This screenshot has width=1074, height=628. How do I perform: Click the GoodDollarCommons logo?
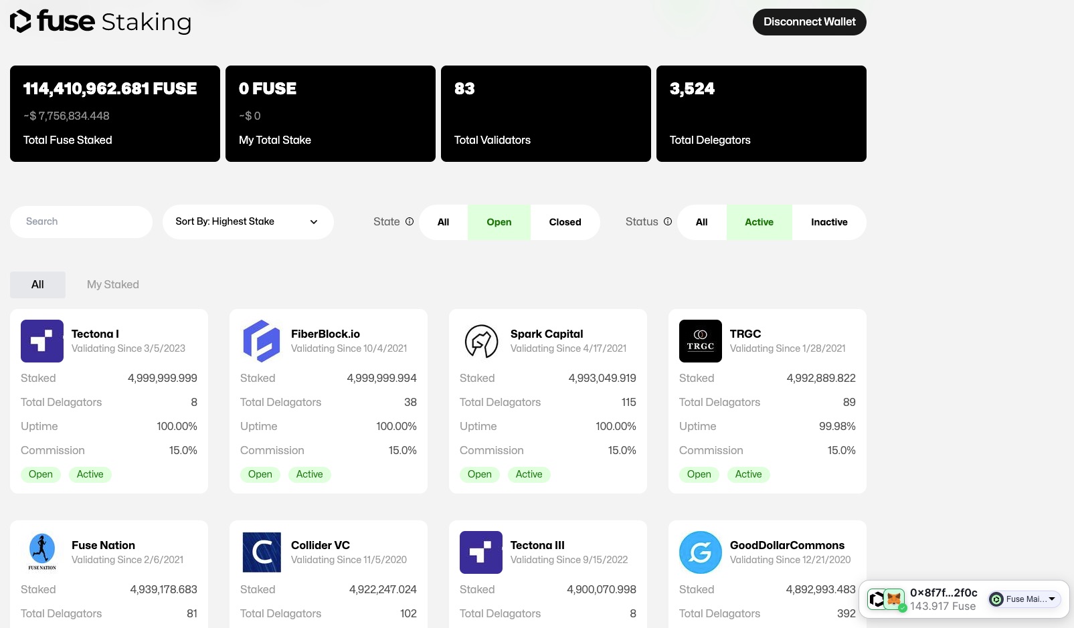point(701,552)
